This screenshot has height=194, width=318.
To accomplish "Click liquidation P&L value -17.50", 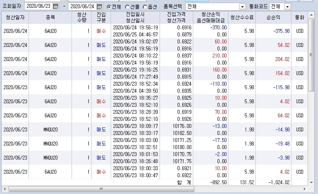I will coord(220,140).
